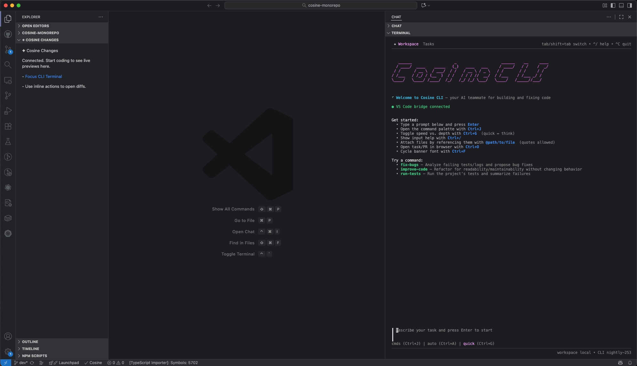Screen dimensions: 637x366
Task: Toggle the secondary side bar
Action: click(x=629, y=5)
